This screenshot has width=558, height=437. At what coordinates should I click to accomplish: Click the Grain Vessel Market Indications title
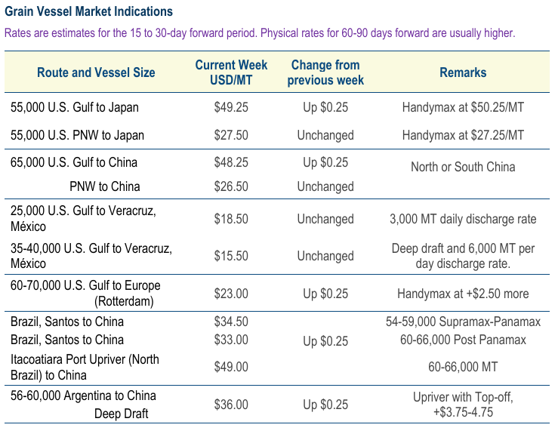pos(88,12)
